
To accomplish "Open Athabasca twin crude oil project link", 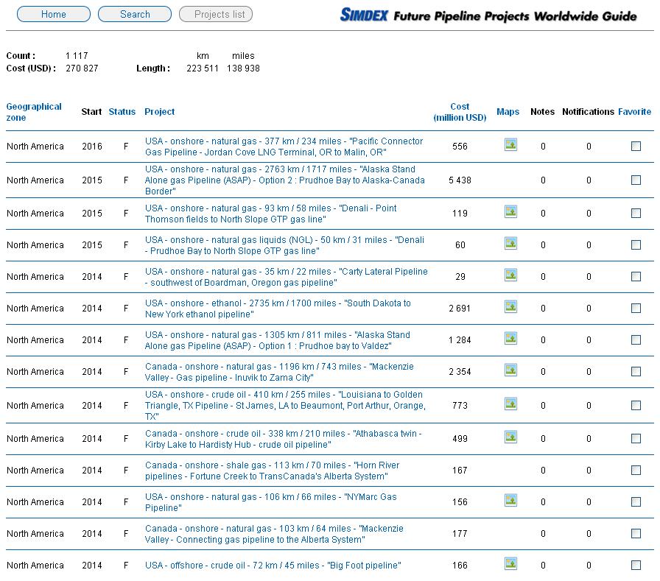I will tap(284, 439).
